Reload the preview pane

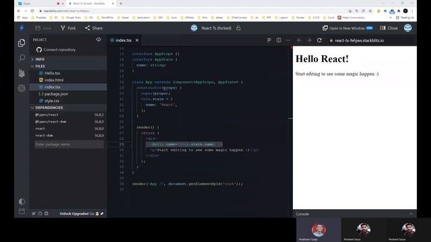[x=319, y=40]
